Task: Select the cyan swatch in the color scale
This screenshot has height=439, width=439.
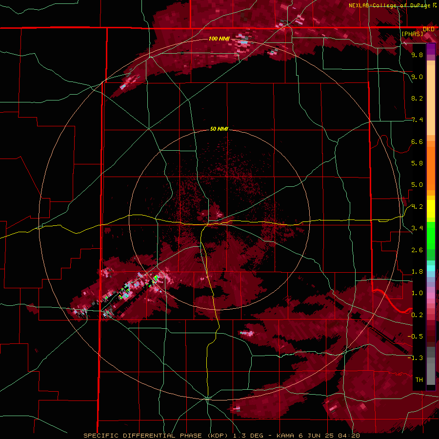Action: pyautogui.click(x=431, y=268)
